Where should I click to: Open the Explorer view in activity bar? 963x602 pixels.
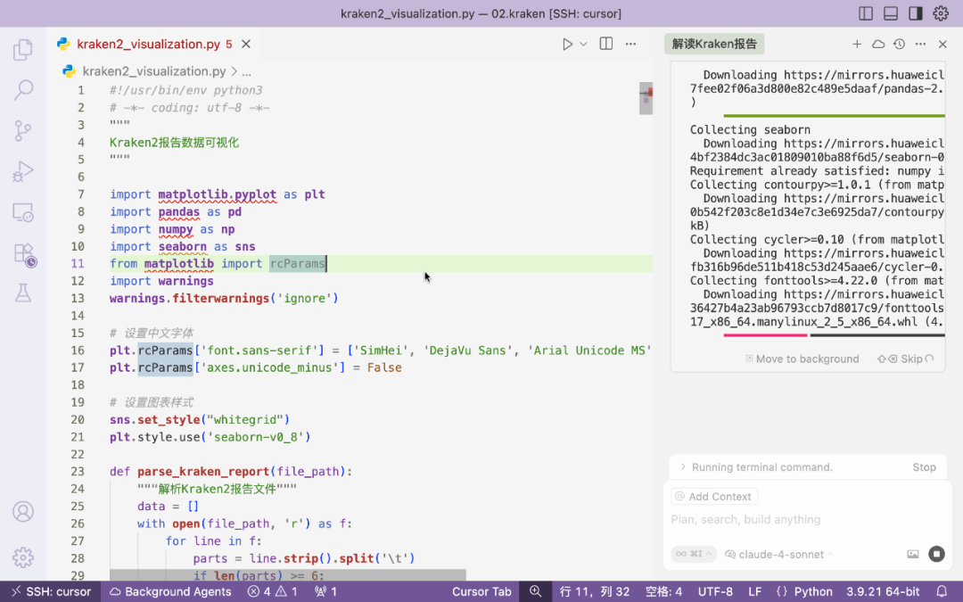(22, 50)
